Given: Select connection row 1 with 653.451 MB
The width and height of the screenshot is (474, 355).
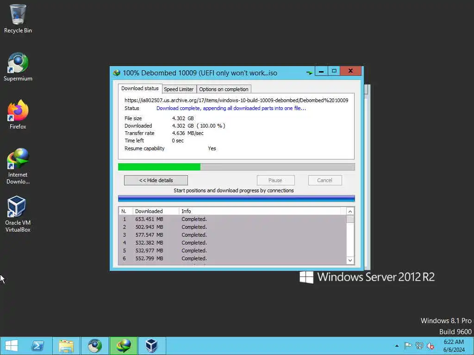Looking at the screenshot, I should 232,219.
